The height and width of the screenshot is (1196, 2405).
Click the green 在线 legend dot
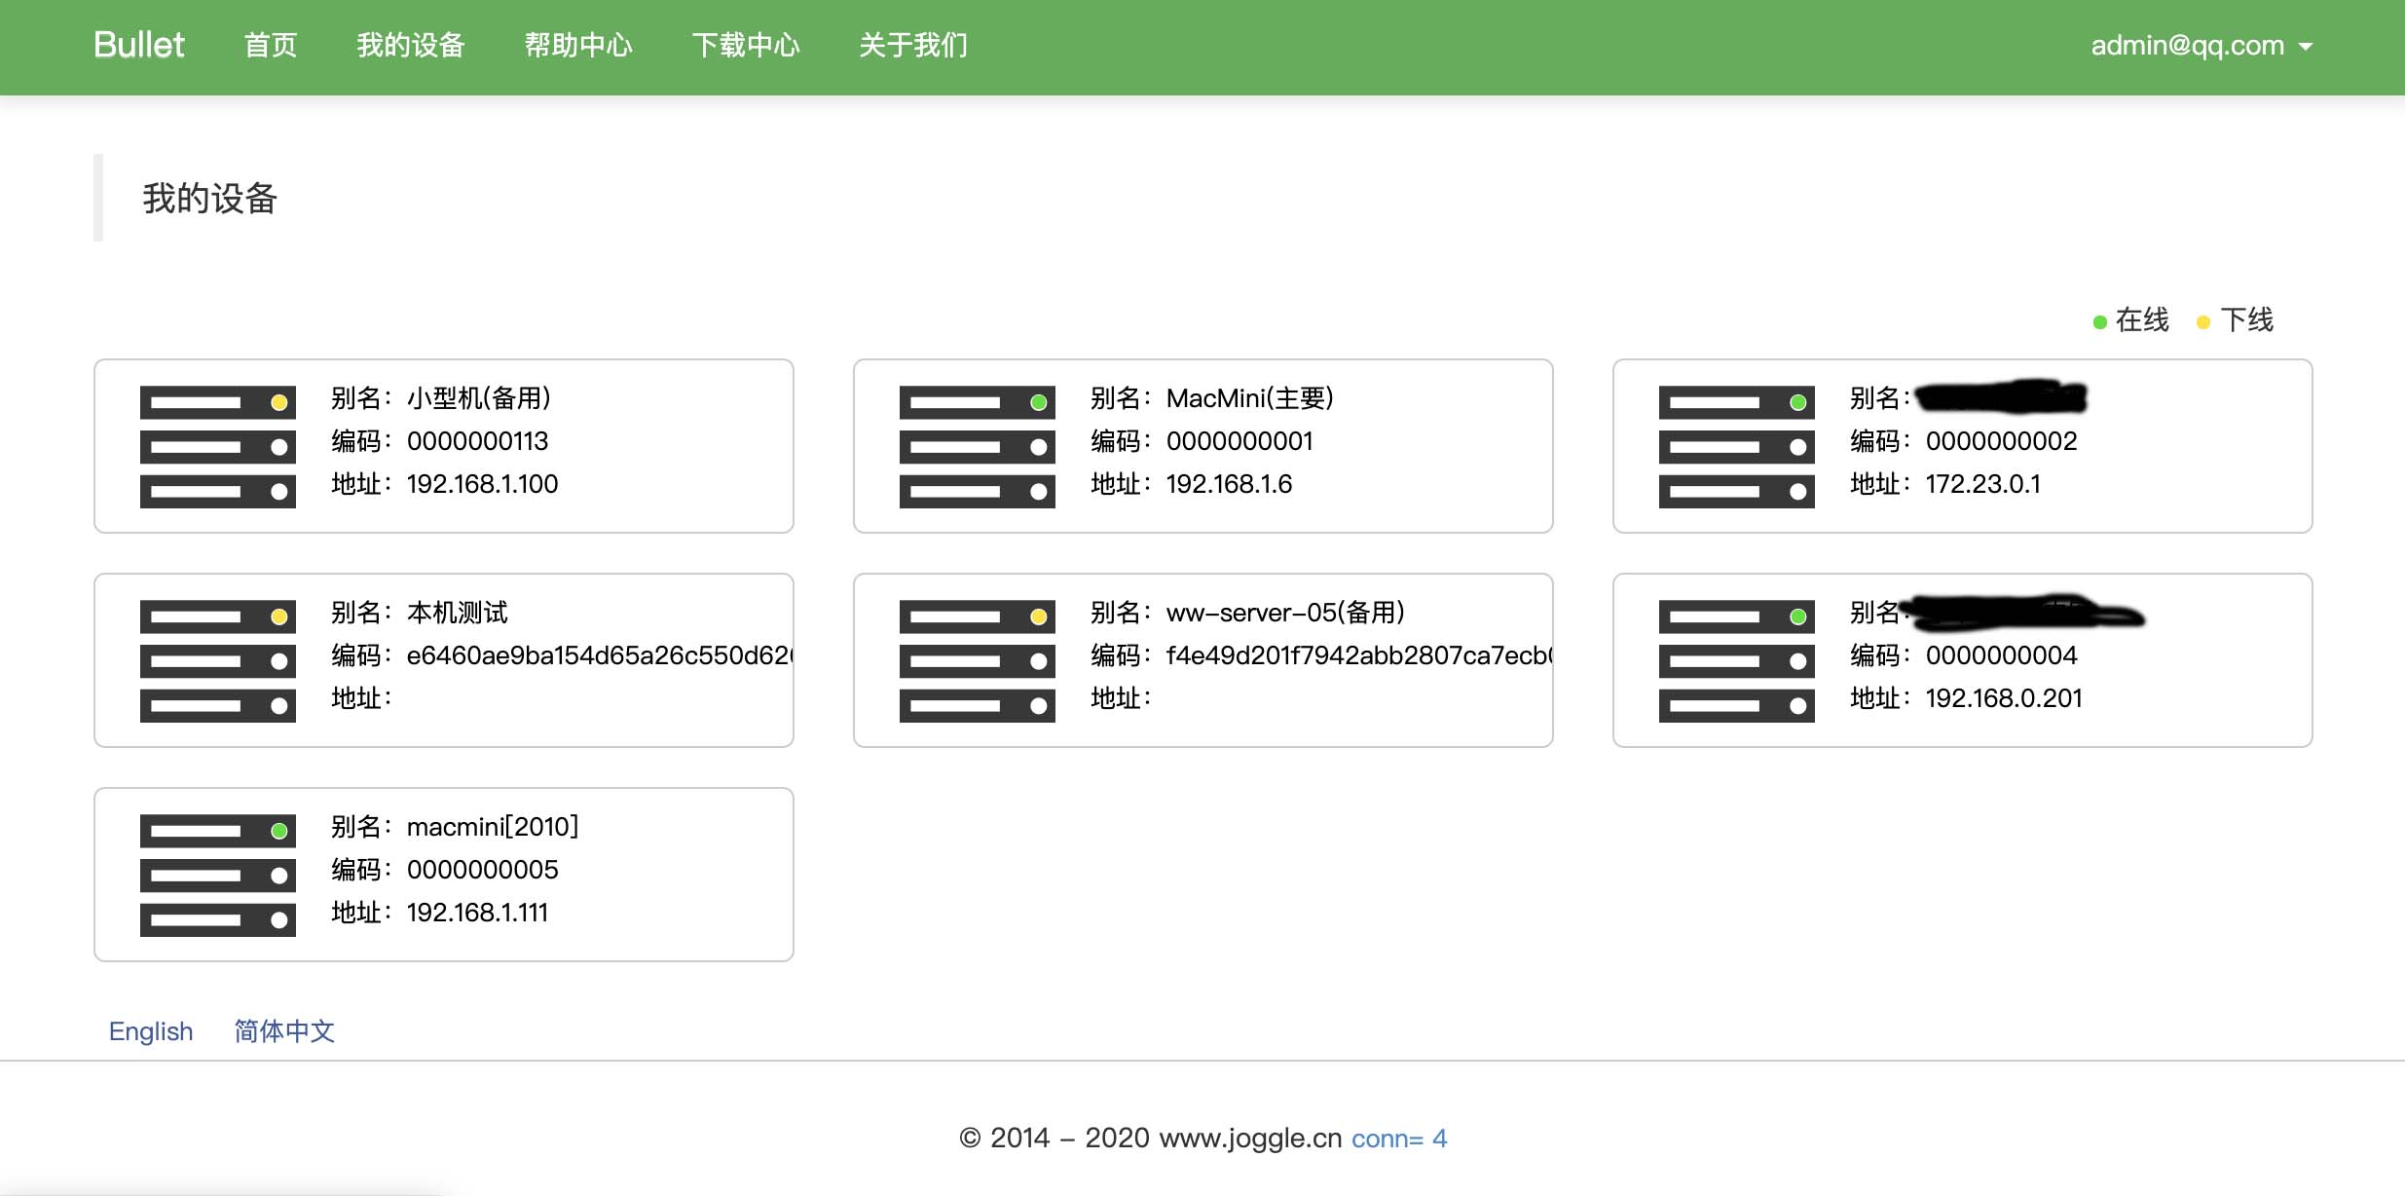click(2099, 322)
